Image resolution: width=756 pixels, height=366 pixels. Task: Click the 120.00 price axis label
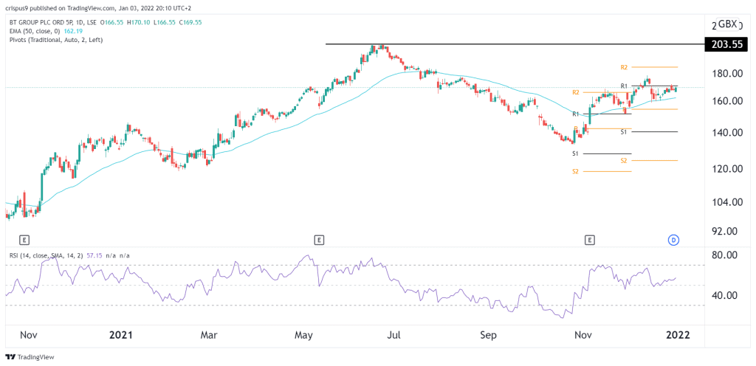point(726,169)
